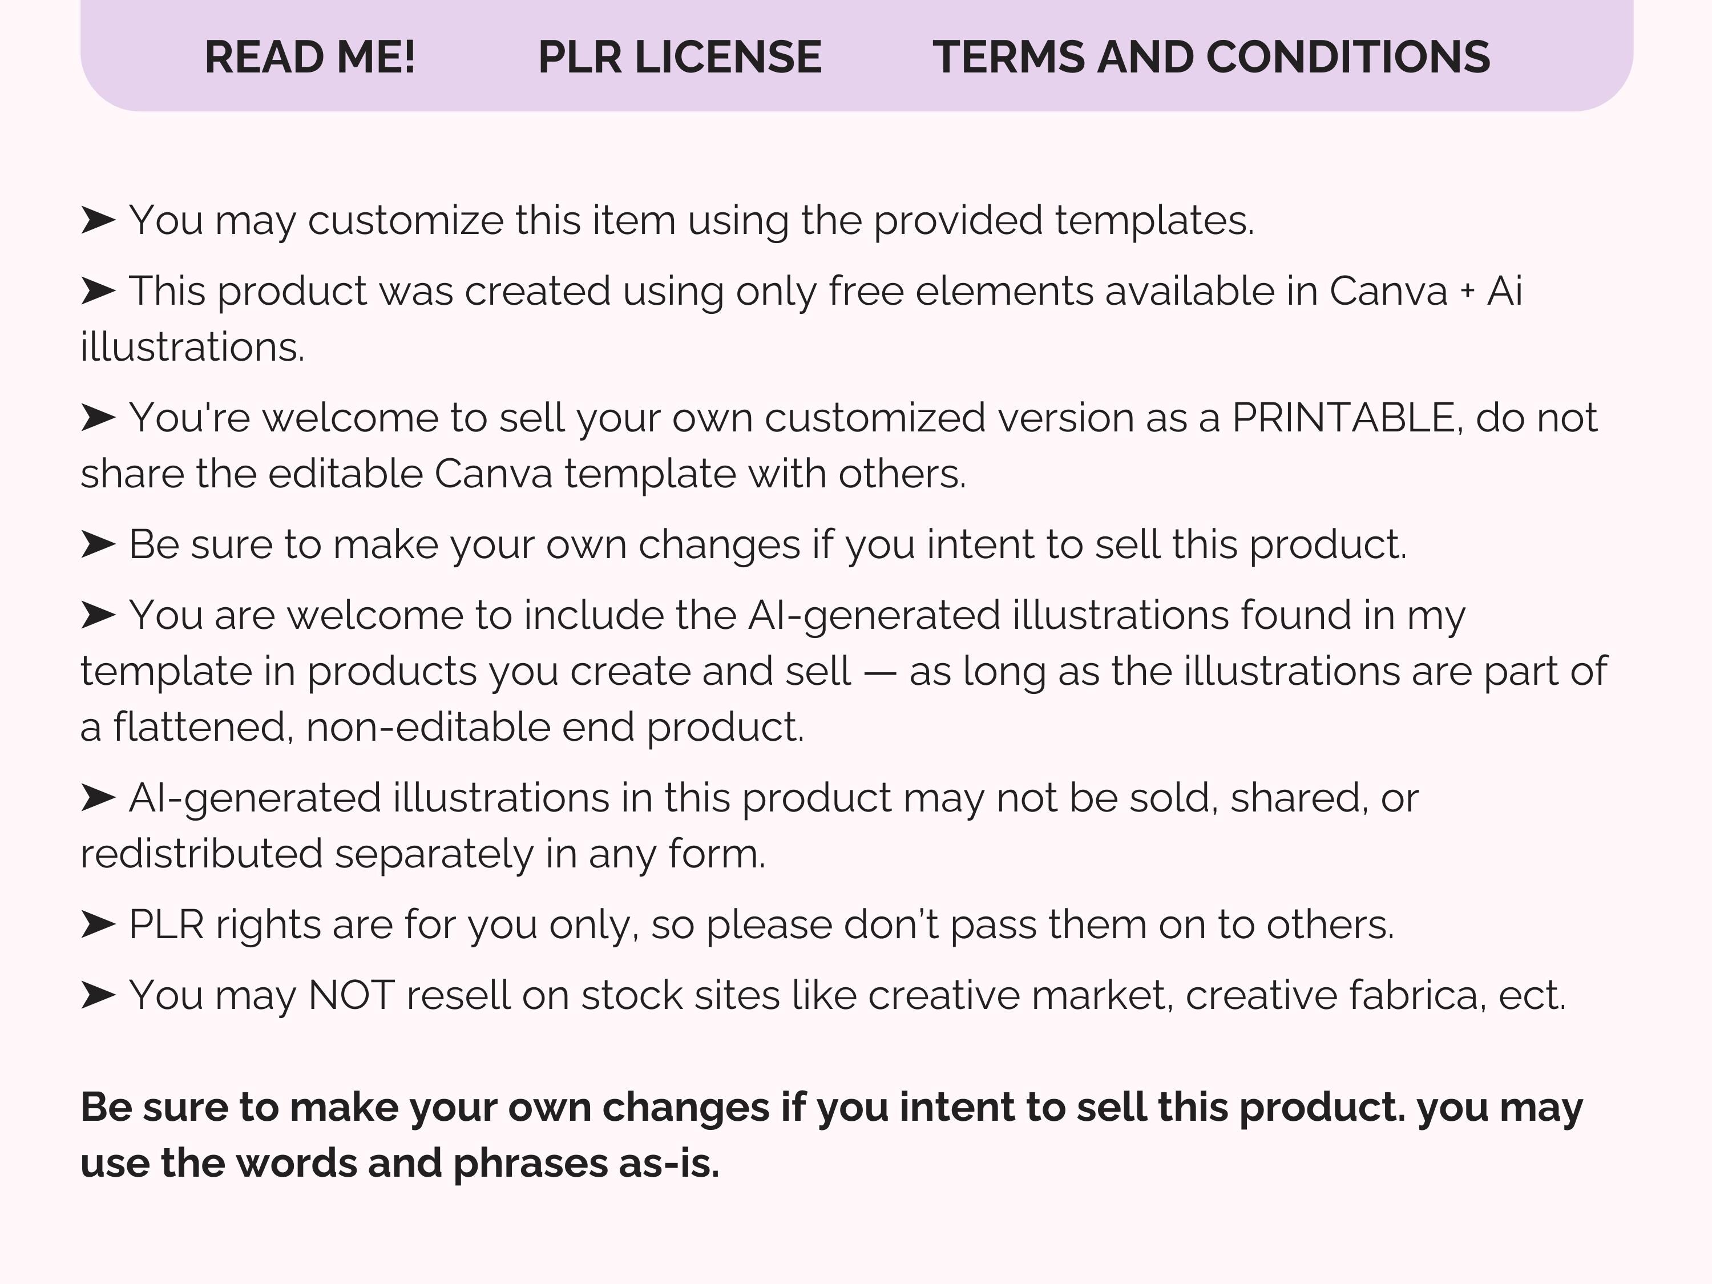Click the word Canva in 'available in Canva'
Viewport: 1712px width, 1284px height.
1388,292
